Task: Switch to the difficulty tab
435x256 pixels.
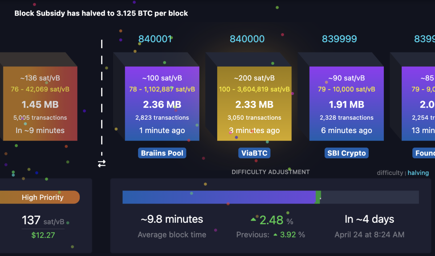Action: coord(390,173)
